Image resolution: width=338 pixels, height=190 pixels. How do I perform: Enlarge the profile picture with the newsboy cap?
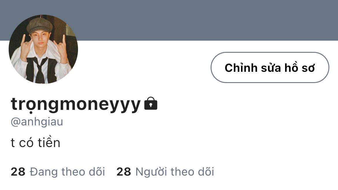[43, 49]
